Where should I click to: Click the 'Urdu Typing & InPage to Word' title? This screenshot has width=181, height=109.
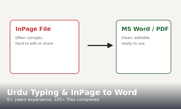click(x=72, y=92)
